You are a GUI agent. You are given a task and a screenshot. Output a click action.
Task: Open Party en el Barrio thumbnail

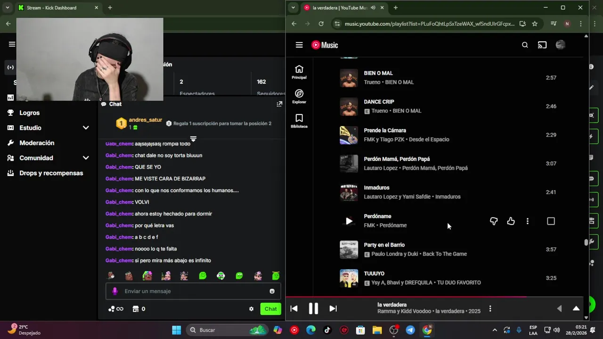[x=349, y=250]
